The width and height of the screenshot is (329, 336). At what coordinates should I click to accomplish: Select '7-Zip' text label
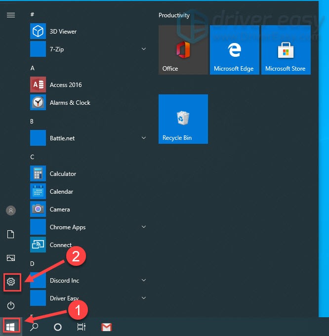57,49
